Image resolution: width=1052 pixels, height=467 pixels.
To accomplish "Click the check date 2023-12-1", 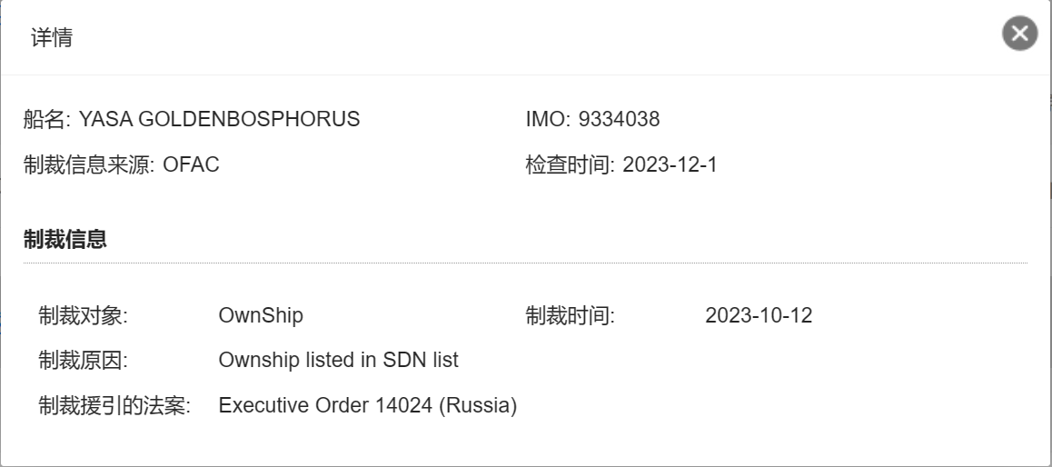I will coord(670,165).
